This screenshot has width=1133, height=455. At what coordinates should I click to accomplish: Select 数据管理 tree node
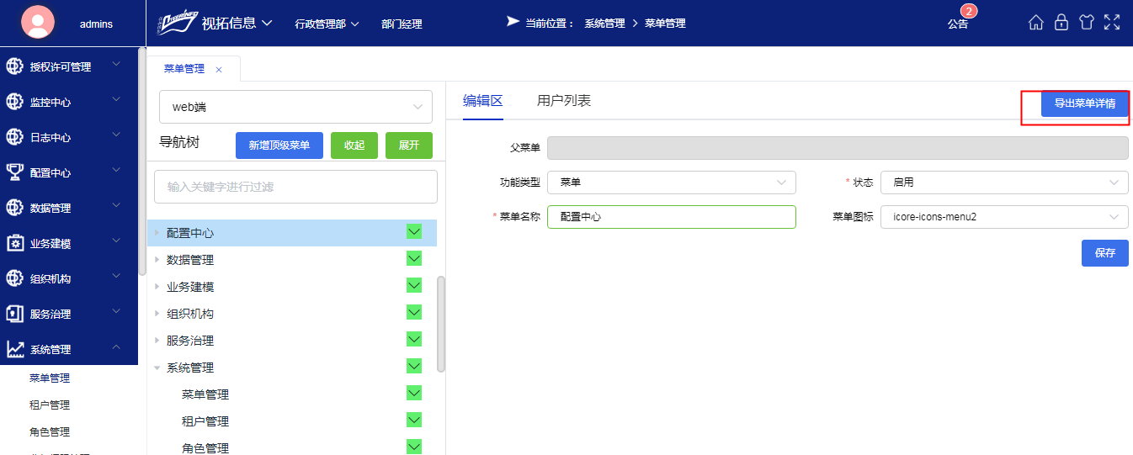[190, 260]
